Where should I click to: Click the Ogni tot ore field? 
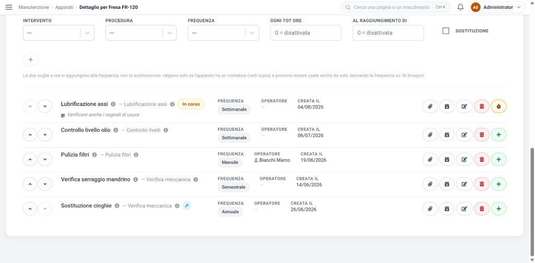point(306,33)
